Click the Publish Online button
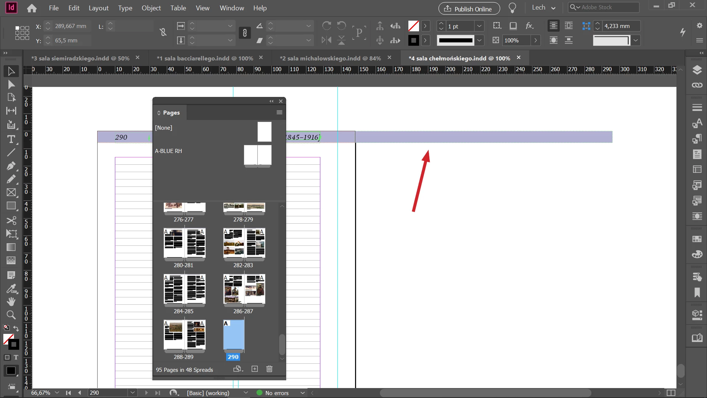This screenshot has height=398, width=707. point(469,8)
